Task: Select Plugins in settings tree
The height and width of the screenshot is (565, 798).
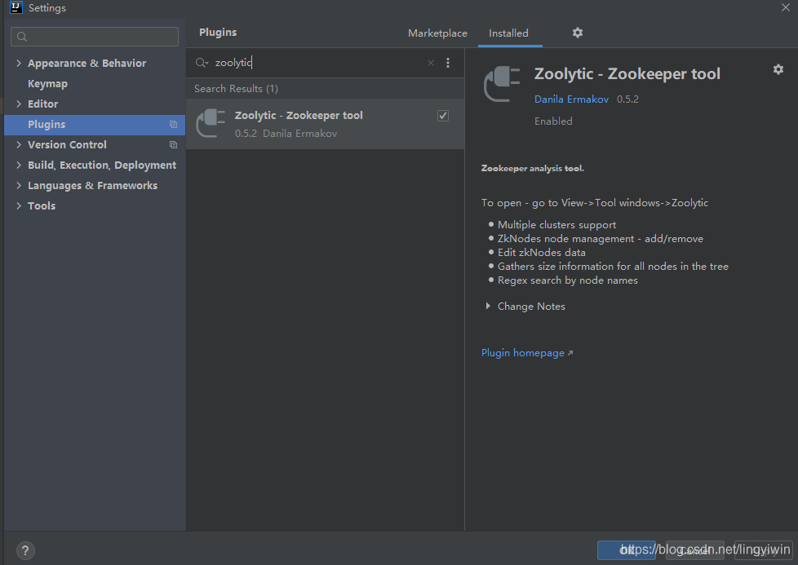Action: pyautogui.click(x=95, y=125)
